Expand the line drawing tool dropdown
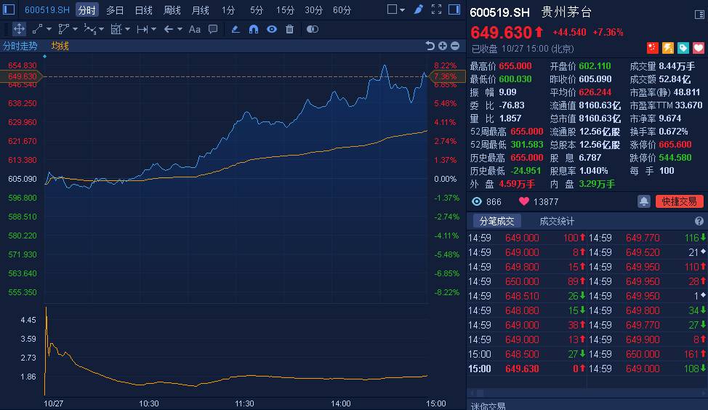 click(50, 29)
